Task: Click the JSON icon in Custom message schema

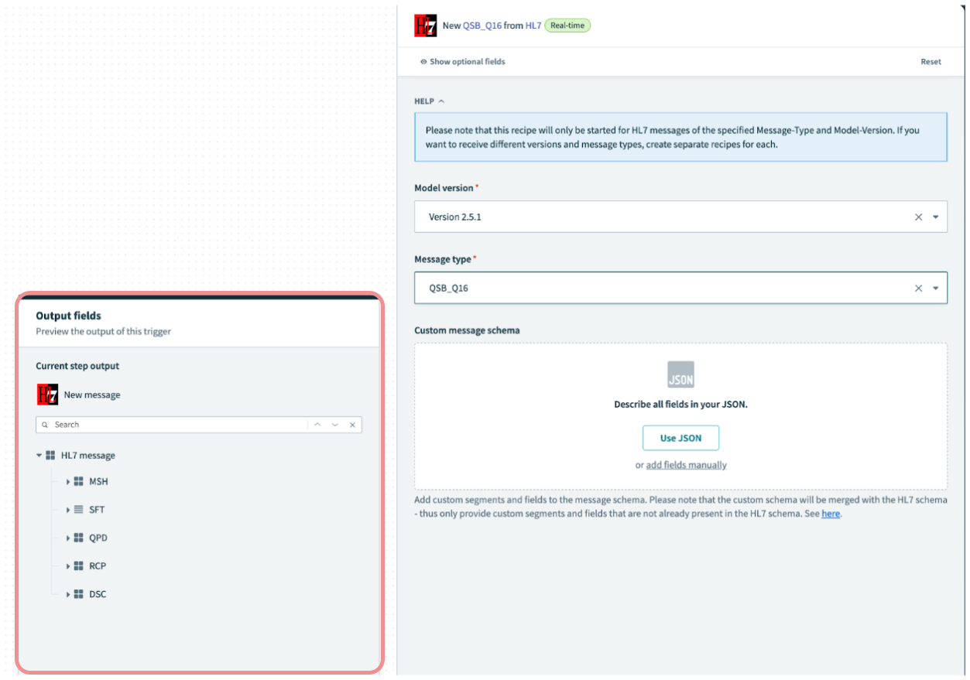Action: [x=680, y=375]
